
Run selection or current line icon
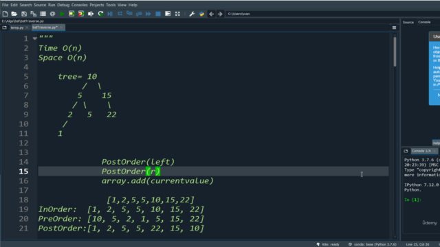pos(91,14)
